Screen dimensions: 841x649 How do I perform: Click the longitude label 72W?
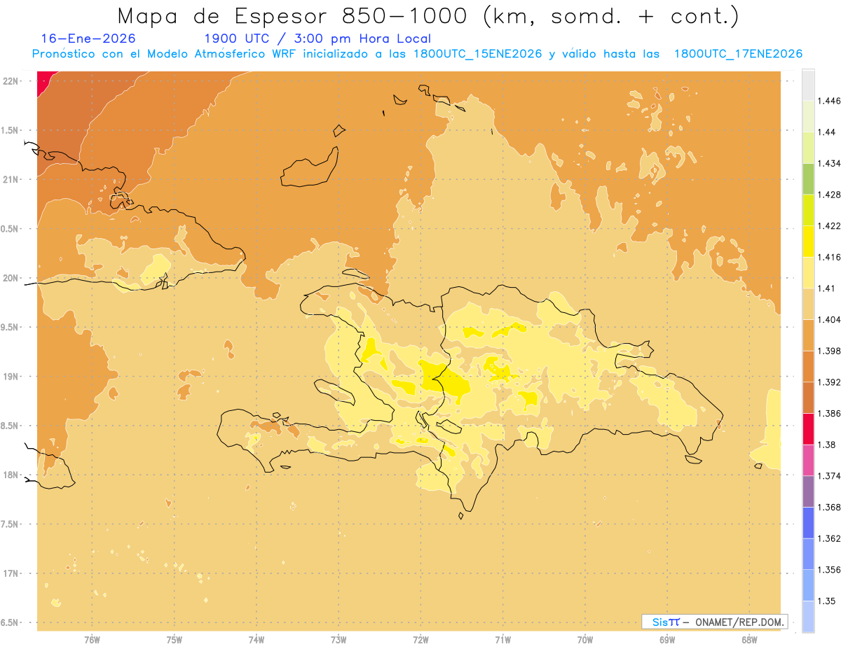point(420,640)
